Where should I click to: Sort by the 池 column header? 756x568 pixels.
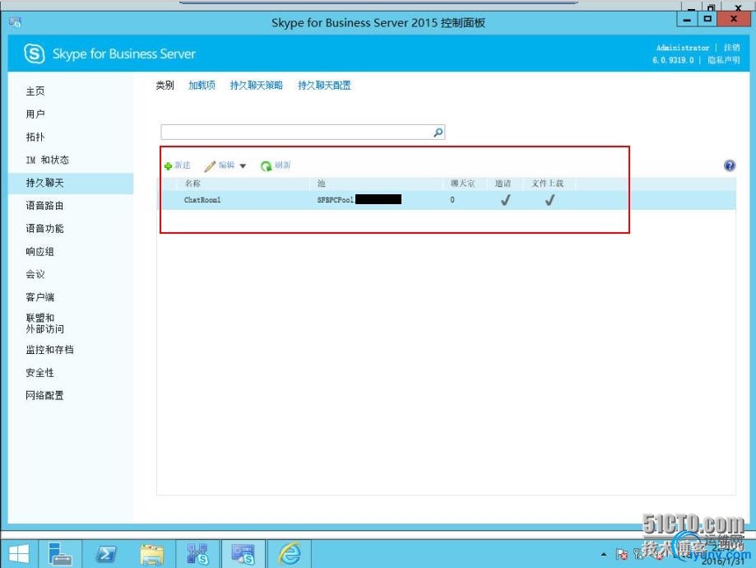pyautogui.click(x=321, y=184)
